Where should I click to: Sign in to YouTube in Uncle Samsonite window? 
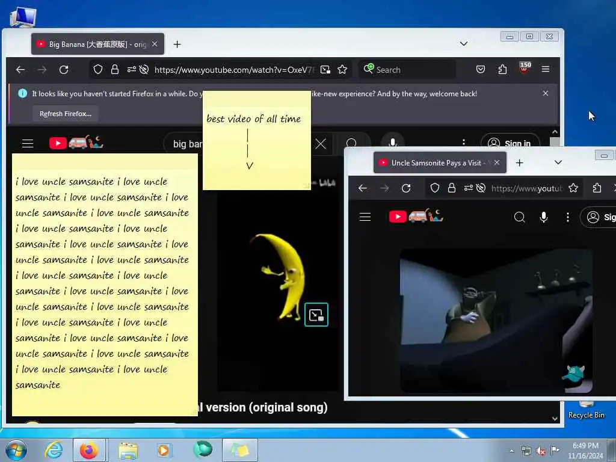[x=598, y=217]
